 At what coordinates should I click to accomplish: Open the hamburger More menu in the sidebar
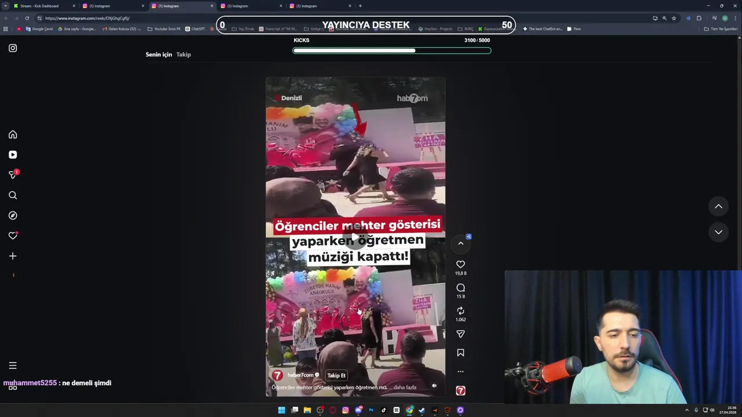[13, 365]
